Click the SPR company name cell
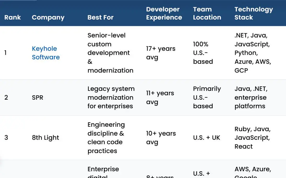286x178 pixels. click(x=38, y=98)
